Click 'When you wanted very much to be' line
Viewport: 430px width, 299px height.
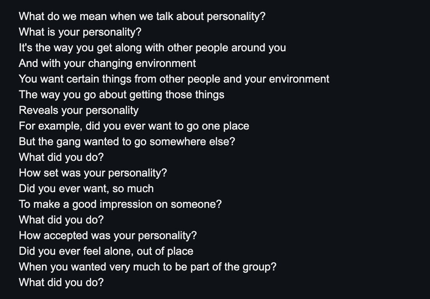148,267
